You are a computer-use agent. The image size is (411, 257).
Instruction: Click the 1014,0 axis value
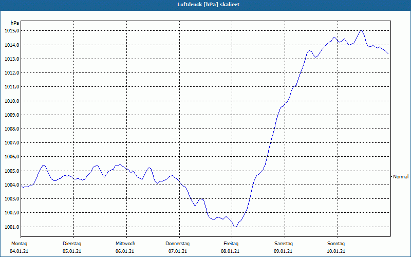click(x=12, y=45)
